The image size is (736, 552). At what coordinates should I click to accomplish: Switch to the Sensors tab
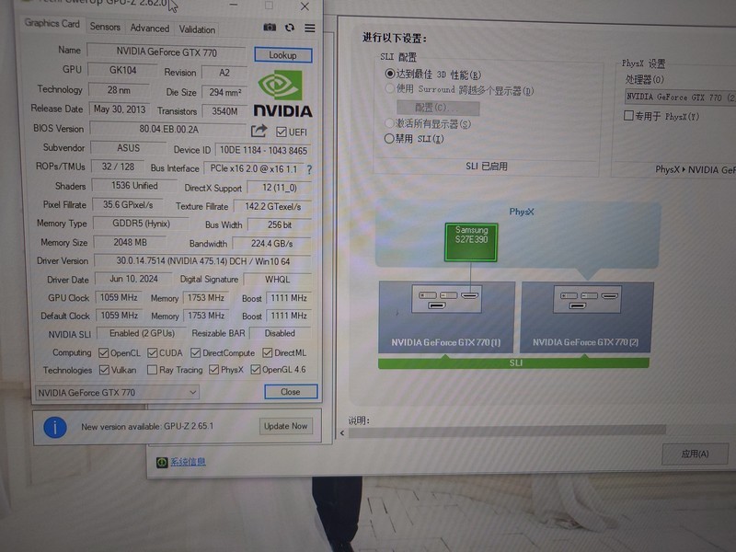(x=105, y=27)
